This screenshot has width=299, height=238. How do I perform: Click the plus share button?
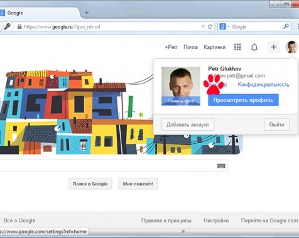(x=274, y=47)
